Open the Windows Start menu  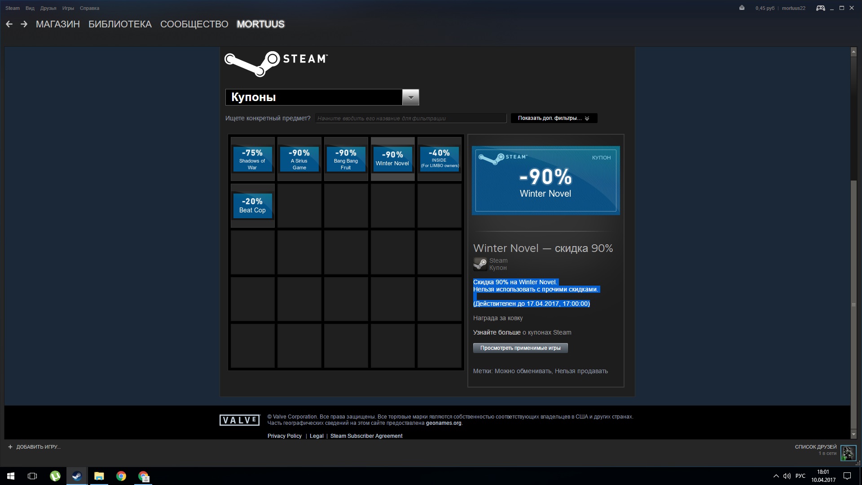(11, 476)
